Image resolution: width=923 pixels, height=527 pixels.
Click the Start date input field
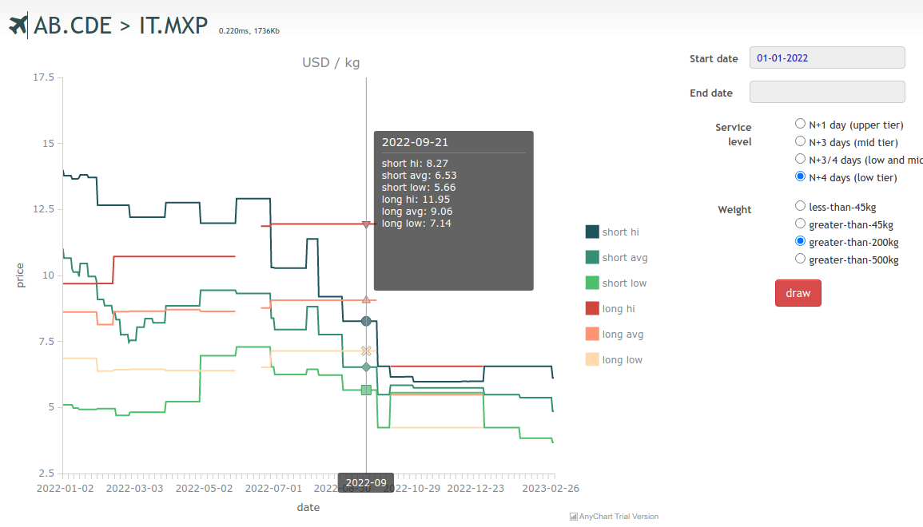pos(826,57)
